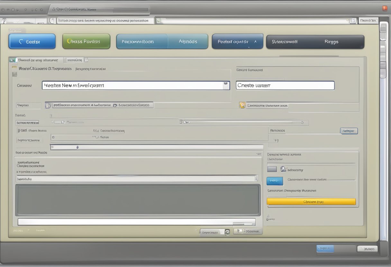Open the dropdown at the bottom of the form
Image resolution: width=391 pixels, height=267 pixels.
point(214,231)
